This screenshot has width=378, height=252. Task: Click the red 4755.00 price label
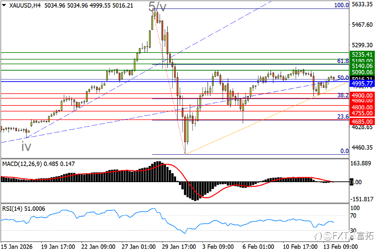coord(362,113)
